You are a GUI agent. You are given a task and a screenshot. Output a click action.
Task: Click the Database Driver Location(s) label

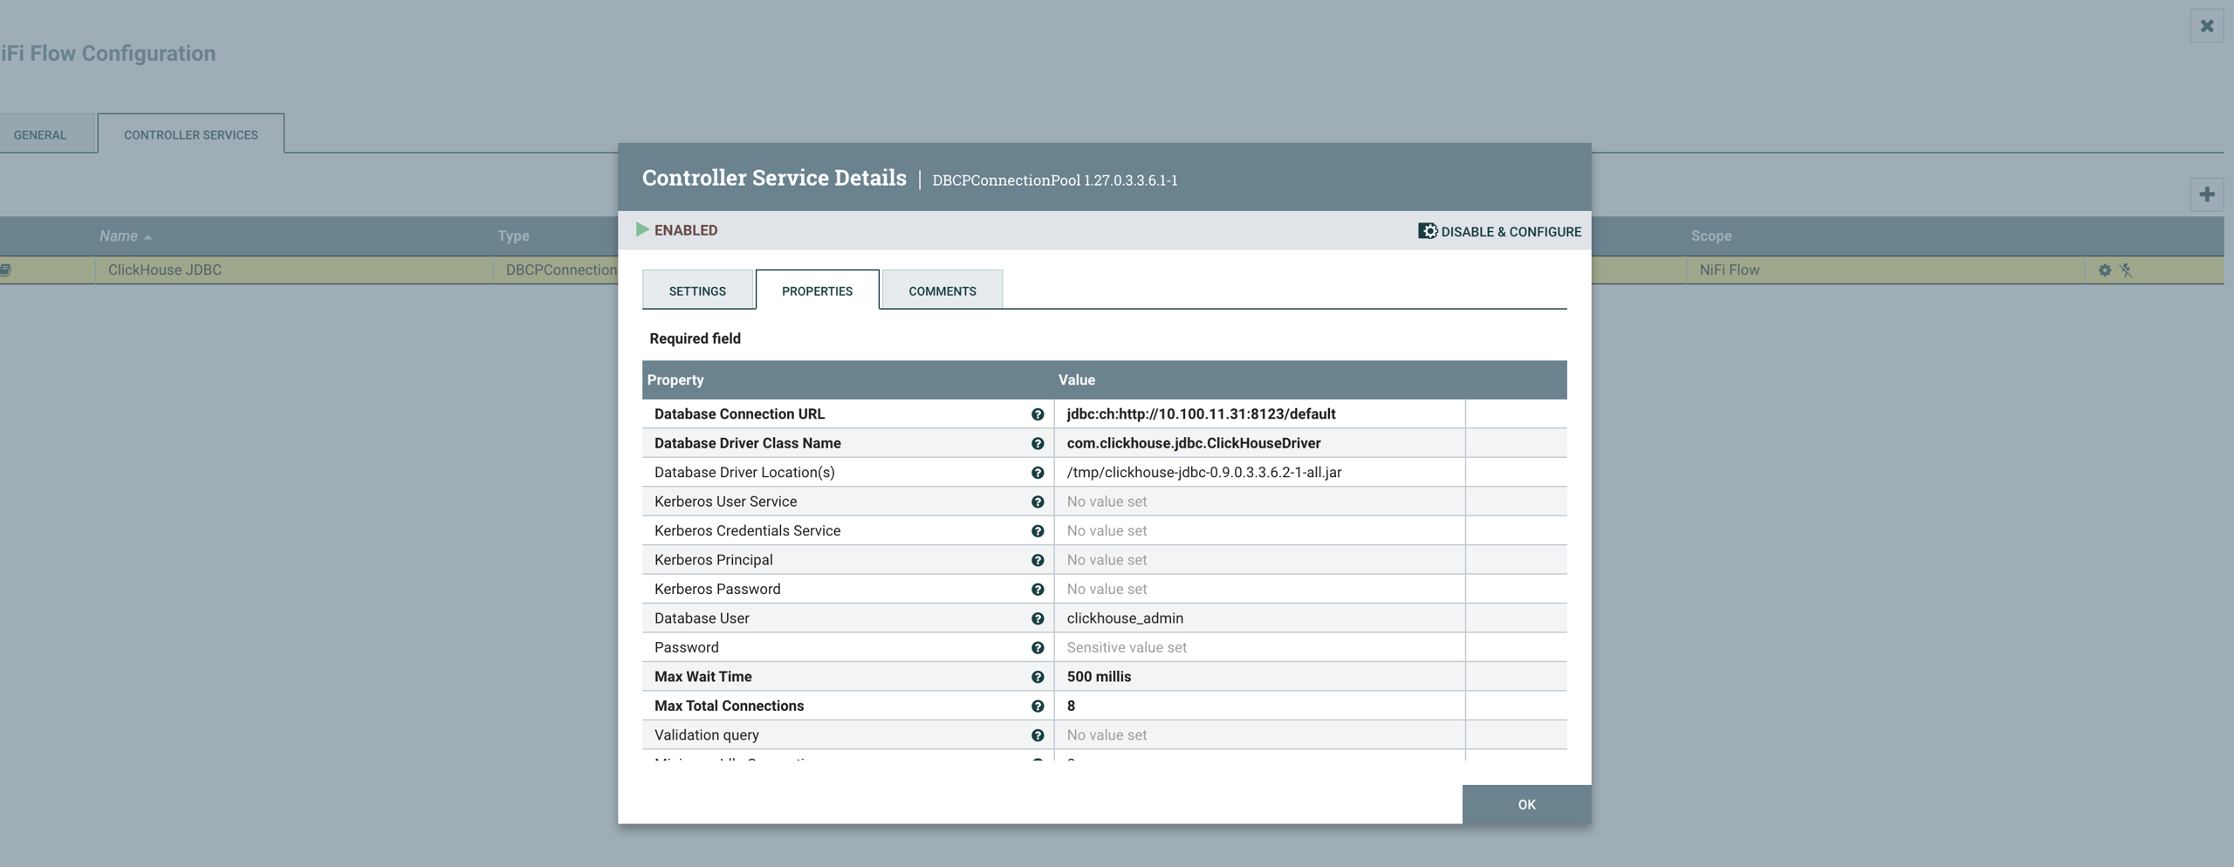[x=745, y=473]
